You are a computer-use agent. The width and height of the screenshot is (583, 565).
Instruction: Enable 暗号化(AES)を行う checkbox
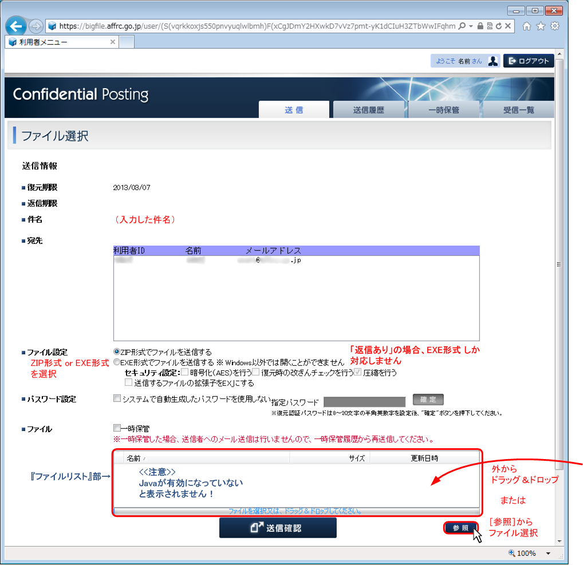[x=185, y=373]
